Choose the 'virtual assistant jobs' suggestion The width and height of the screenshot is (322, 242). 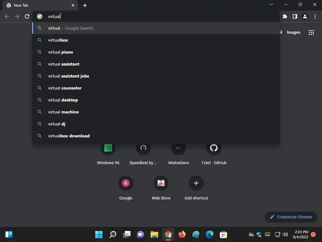(x=156, y=76)
